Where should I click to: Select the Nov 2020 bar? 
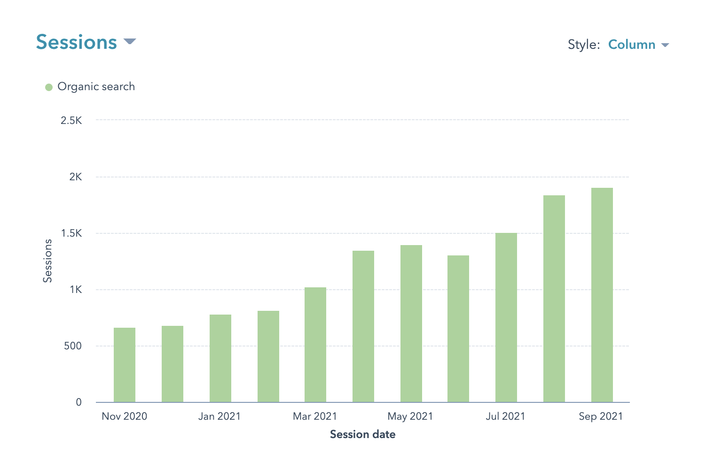click(x=125, y=365)
